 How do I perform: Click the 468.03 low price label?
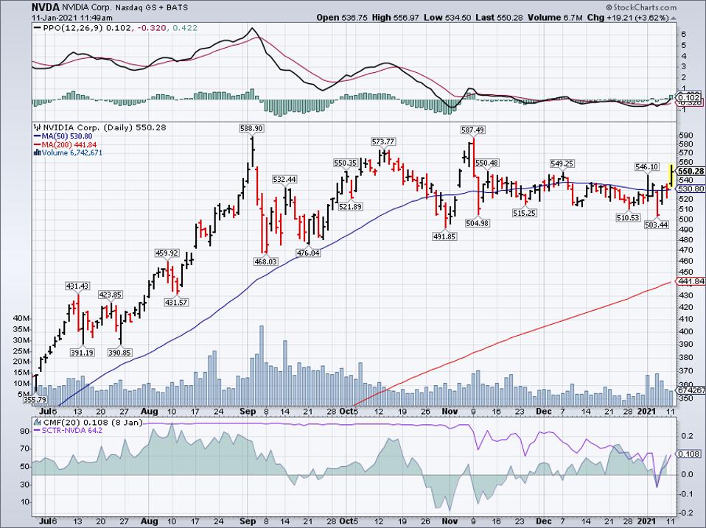(265, 261)
